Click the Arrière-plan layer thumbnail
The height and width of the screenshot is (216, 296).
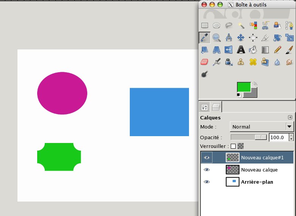click(233, 182)
